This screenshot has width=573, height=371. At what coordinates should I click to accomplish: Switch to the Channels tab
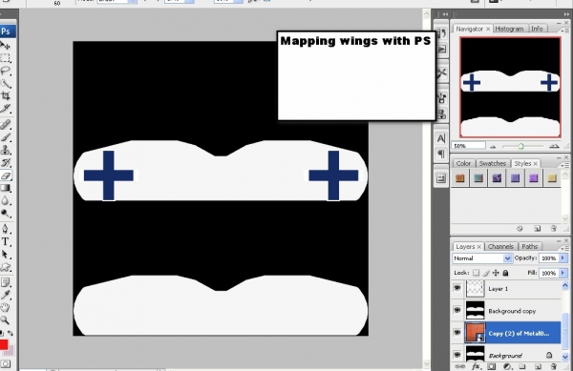(500, 247)
